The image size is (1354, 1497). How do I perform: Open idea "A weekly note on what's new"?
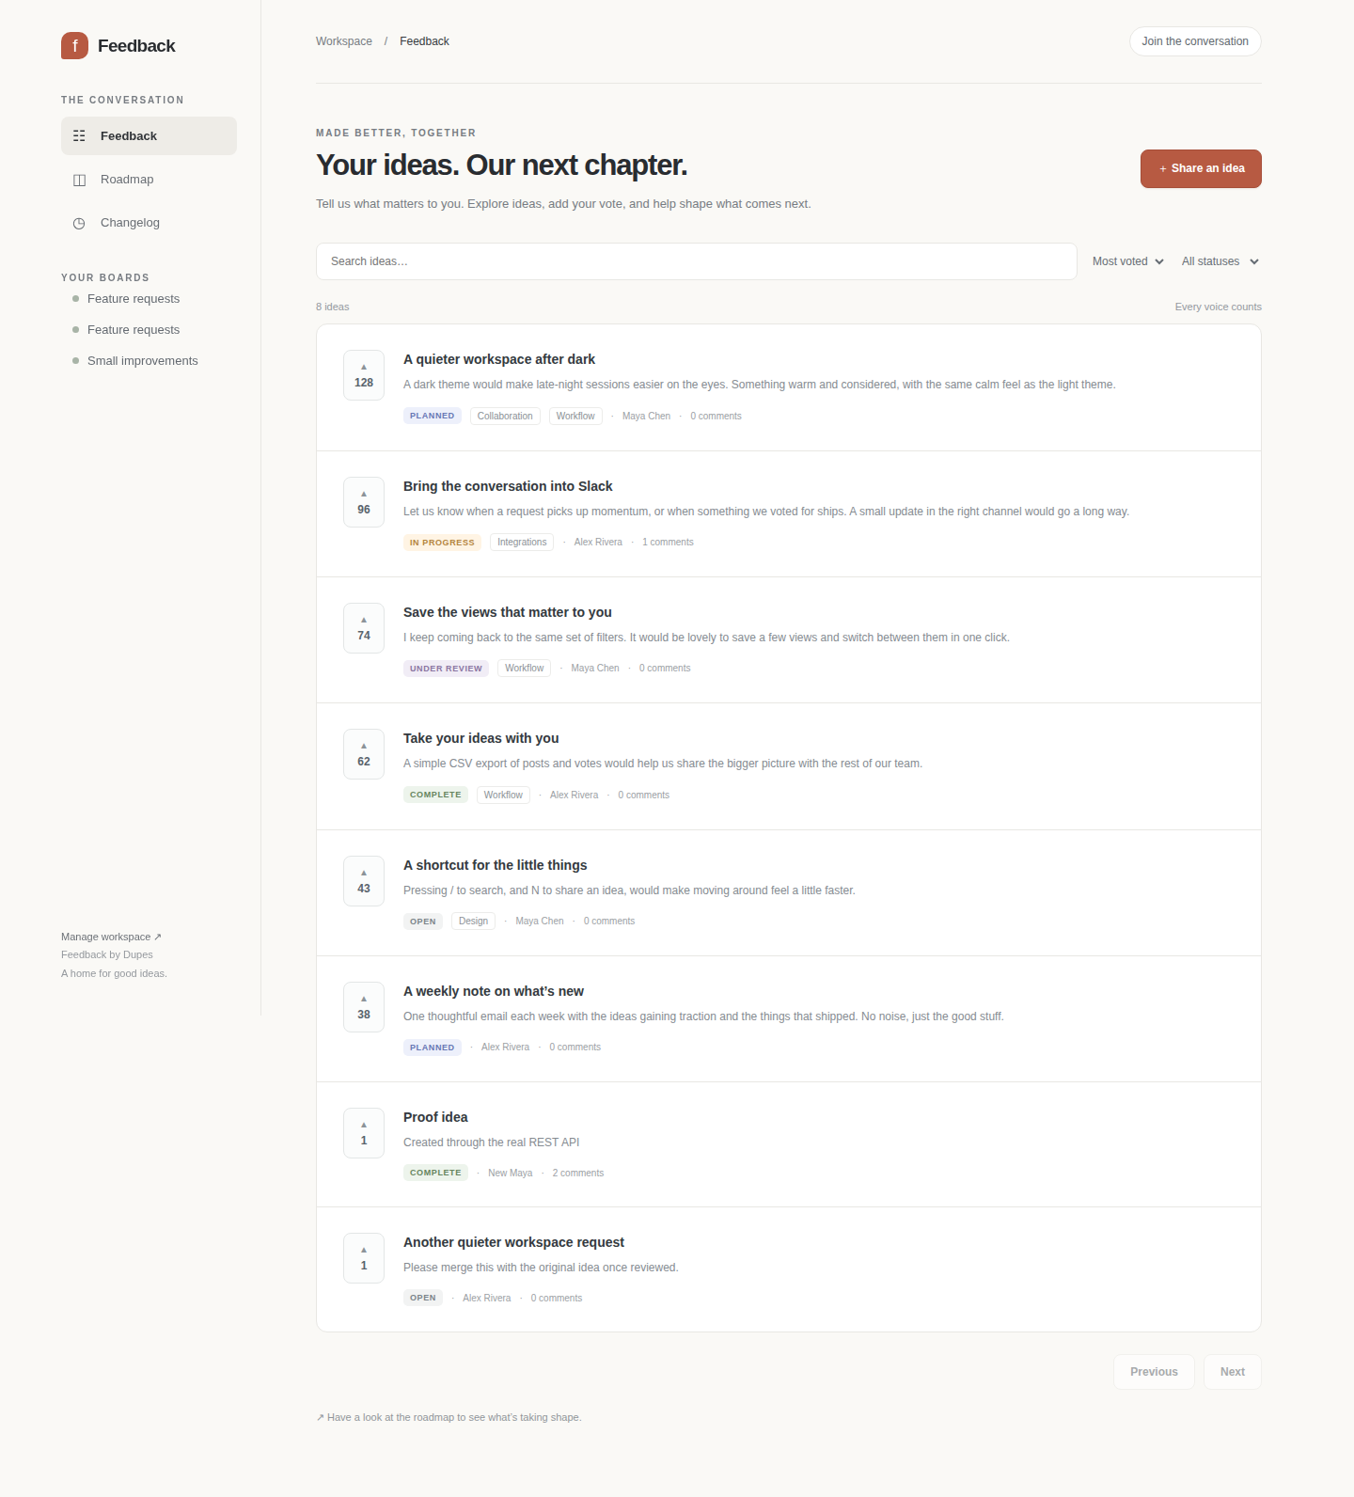pyautogui.click(x=494, y=991)
